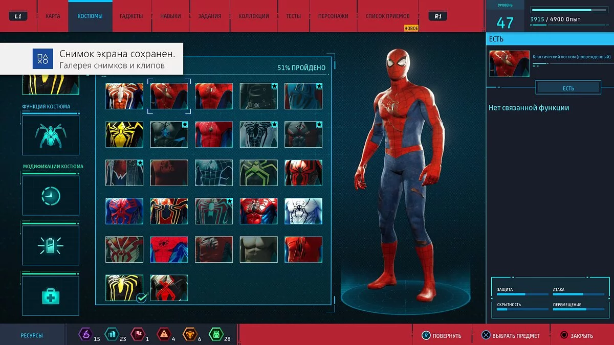
Task: Open the suit power slot with spider arms
Action: pyautogui.click(x=51, y=135)
